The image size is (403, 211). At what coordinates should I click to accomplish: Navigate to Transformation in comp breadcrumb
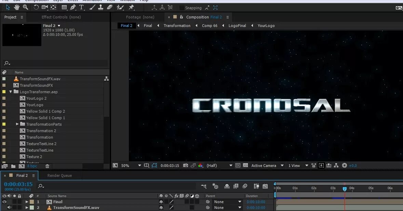pyautogui.click(x=177, y=26)
